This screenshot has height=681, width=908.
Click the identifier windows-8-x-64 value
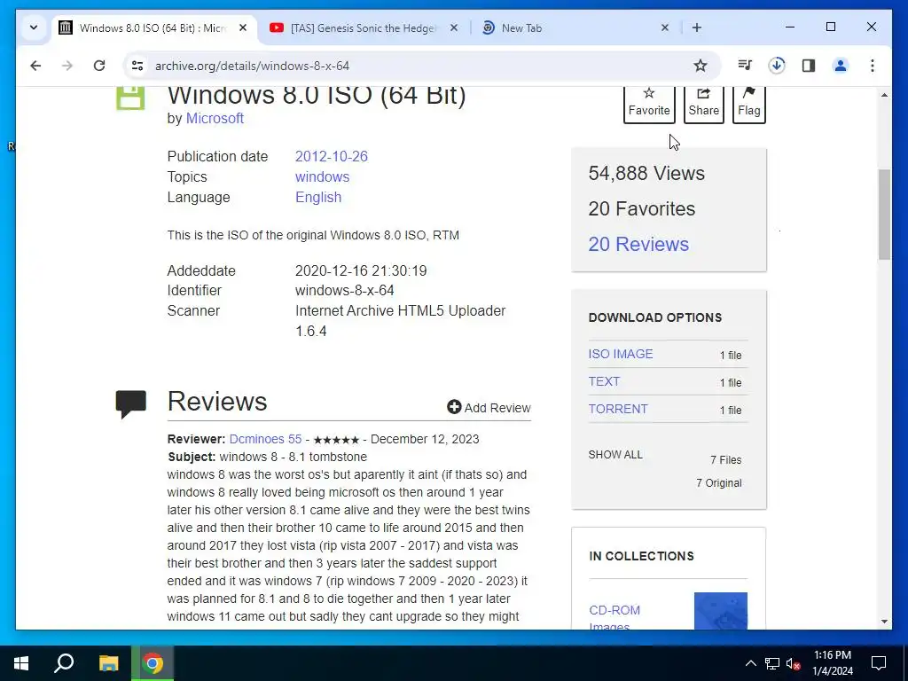345,290
